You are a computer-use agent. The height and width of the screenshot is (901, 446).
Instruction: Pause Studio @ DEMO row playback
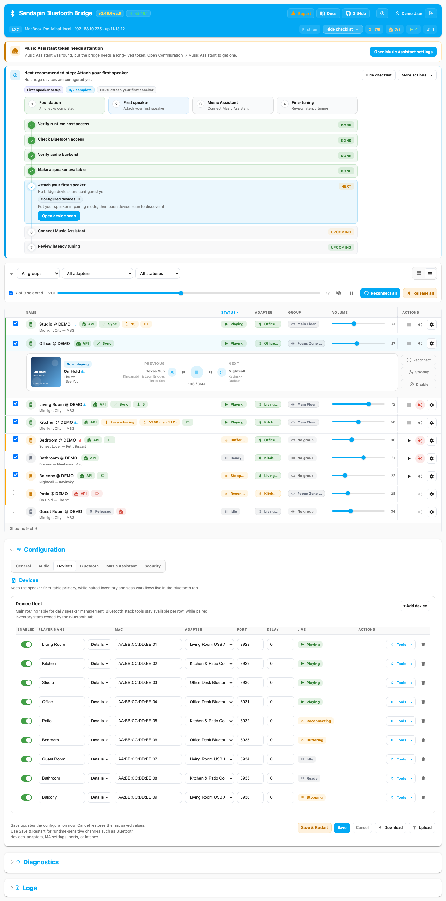pos(409,325)
